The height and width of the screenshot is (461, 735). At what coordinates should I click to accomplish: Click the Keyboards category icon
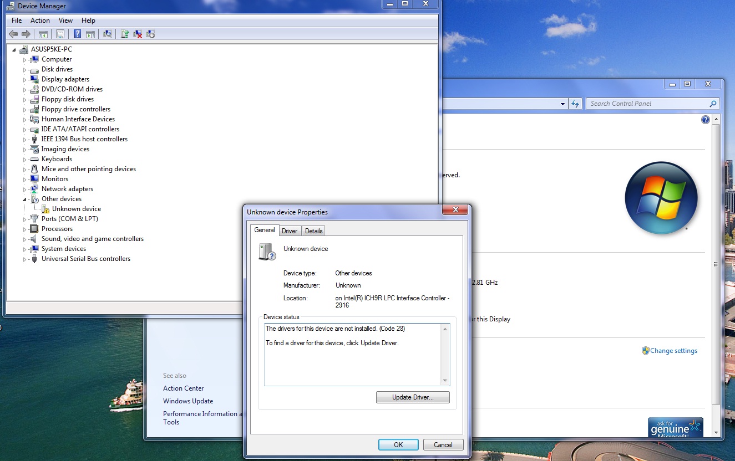[x=34, y=159]
